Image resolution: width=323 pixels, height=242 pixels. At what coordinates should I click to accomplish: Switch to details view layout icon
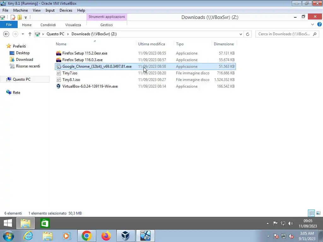[x=311, y=213]
